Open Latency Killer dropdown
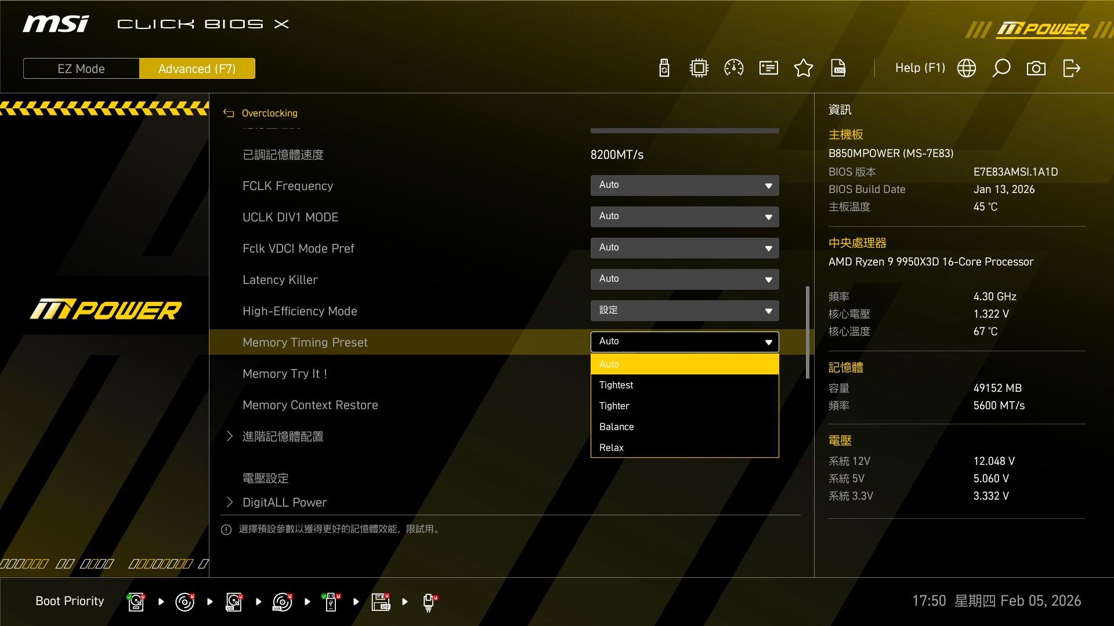Viewport: 1114px width, 626px height. (x=685, y=279)
